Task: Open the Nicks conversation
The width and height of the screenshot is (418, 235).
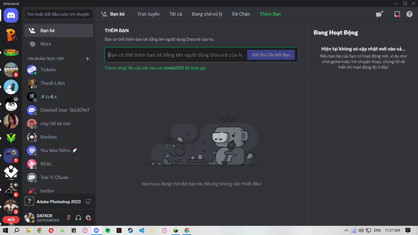Action: [x=59, y=97]
